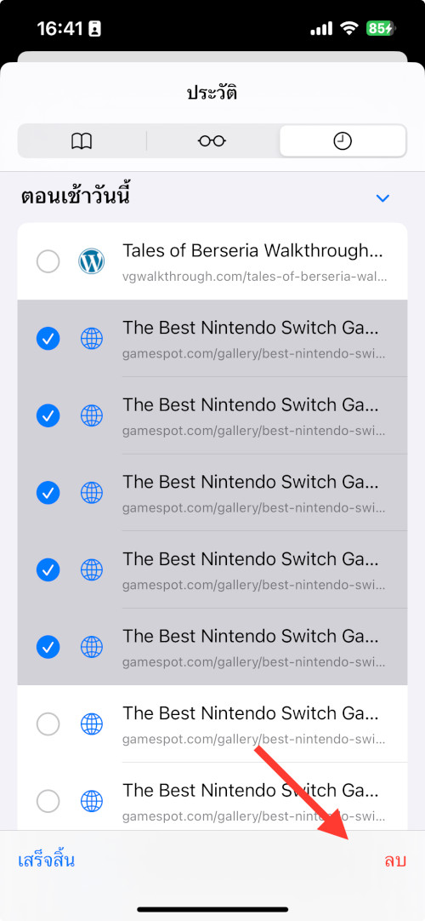Uncheck the first selected gamespot entry
This screenshot has height=921, width=425.
[x=48, y=339]
